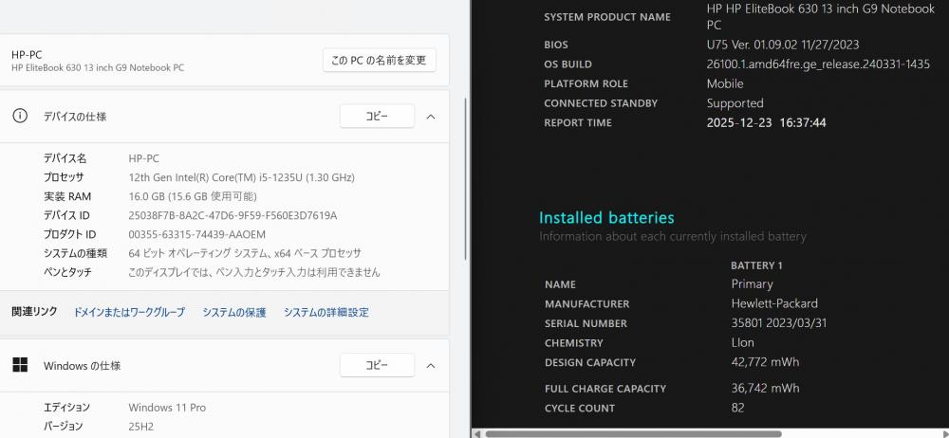Select battery name value Primary
Viewport: 949px width, 438px height.
click(x=752, y=283)
